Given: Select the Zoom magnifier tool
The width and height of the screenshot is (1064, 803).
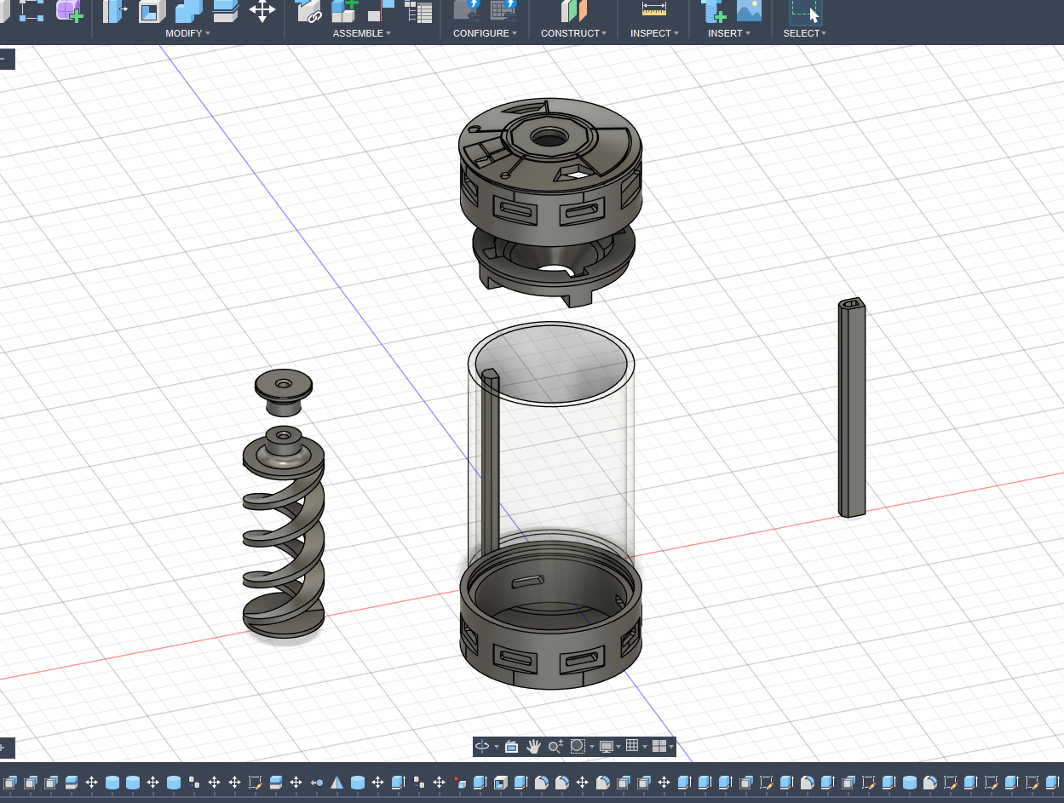Looking at the screenshot, I should [555, 747].
